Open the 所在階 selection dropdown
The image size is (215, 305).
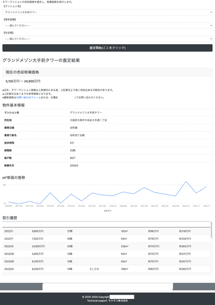point(108,39)
